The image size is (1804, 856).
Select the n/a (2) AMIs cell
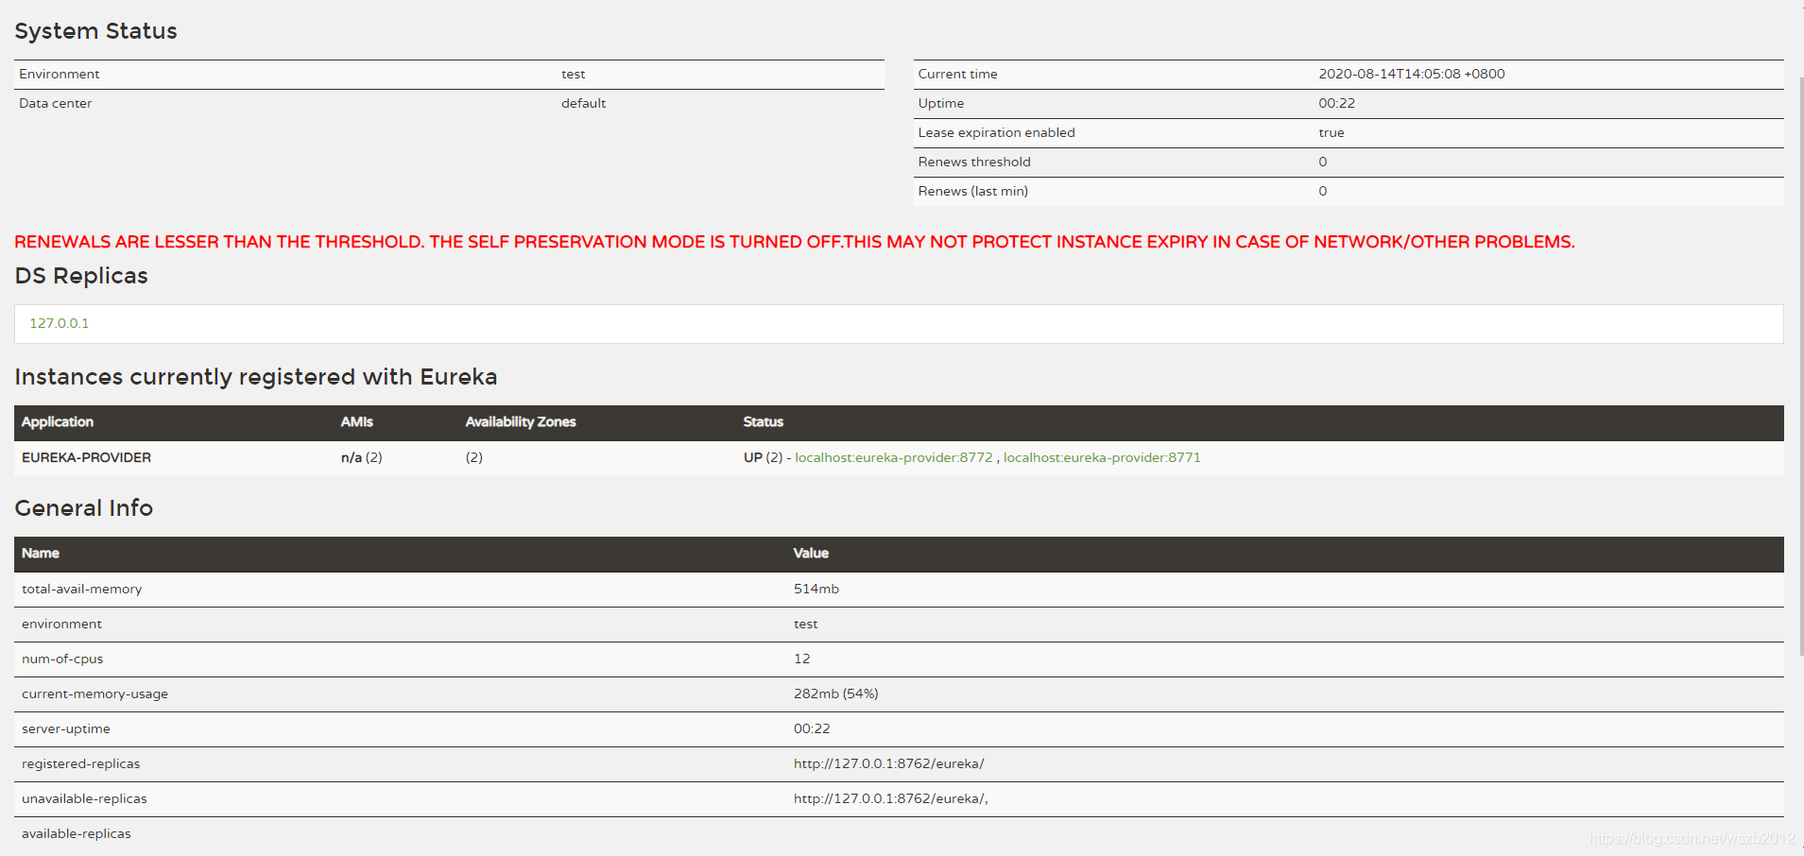pos(362,457)
